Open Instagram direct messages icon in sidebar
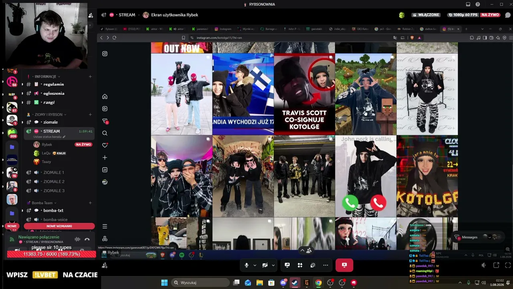 105,121
